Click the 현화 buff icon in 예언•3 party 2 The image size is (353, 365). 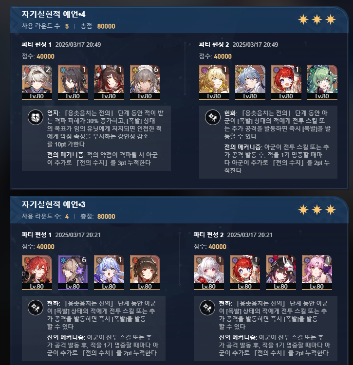207,308
